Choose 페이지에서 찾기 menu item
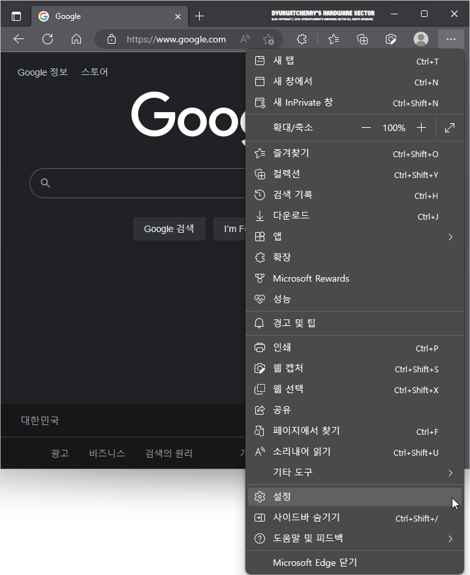This screenshot has width=470, height=575. 354,432
